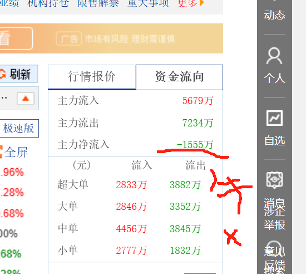Expand the 更多 menu
Image resolution: width=306 pixels, height=274 pixels.
(187, 3)
